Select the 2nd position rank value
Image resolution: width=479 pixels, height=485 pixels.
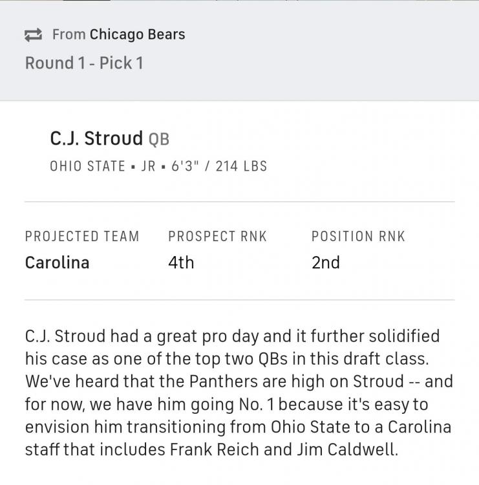tap(326, 263)
